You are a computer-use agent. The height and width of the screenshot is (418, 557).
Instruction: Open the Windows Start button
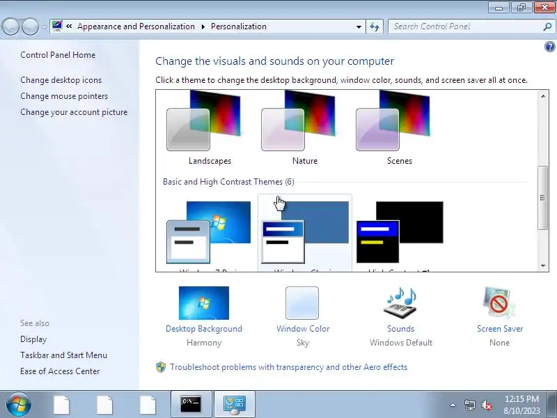pyautogui.click(x=18, y=404)
